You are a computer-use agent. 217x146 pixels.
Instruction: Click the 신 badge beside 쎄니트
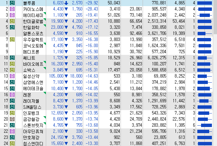tap(12, 58)
